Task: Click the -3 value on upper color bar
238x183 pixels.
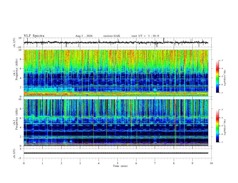Action: (x=221, y=60)
